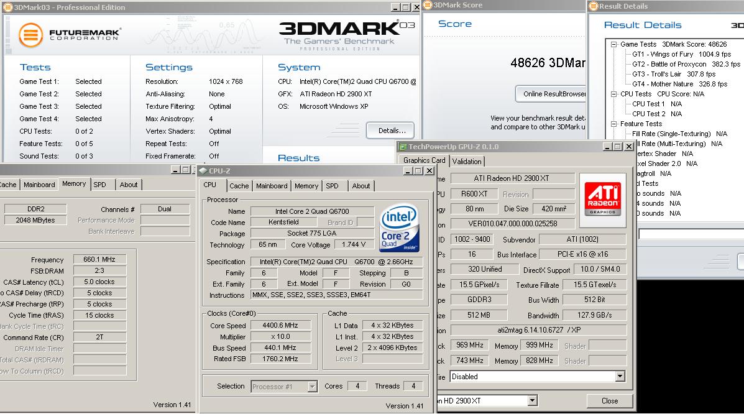Click the memory size '2048 MBytes' field
The image size is (744, 414).
(35, 220)
